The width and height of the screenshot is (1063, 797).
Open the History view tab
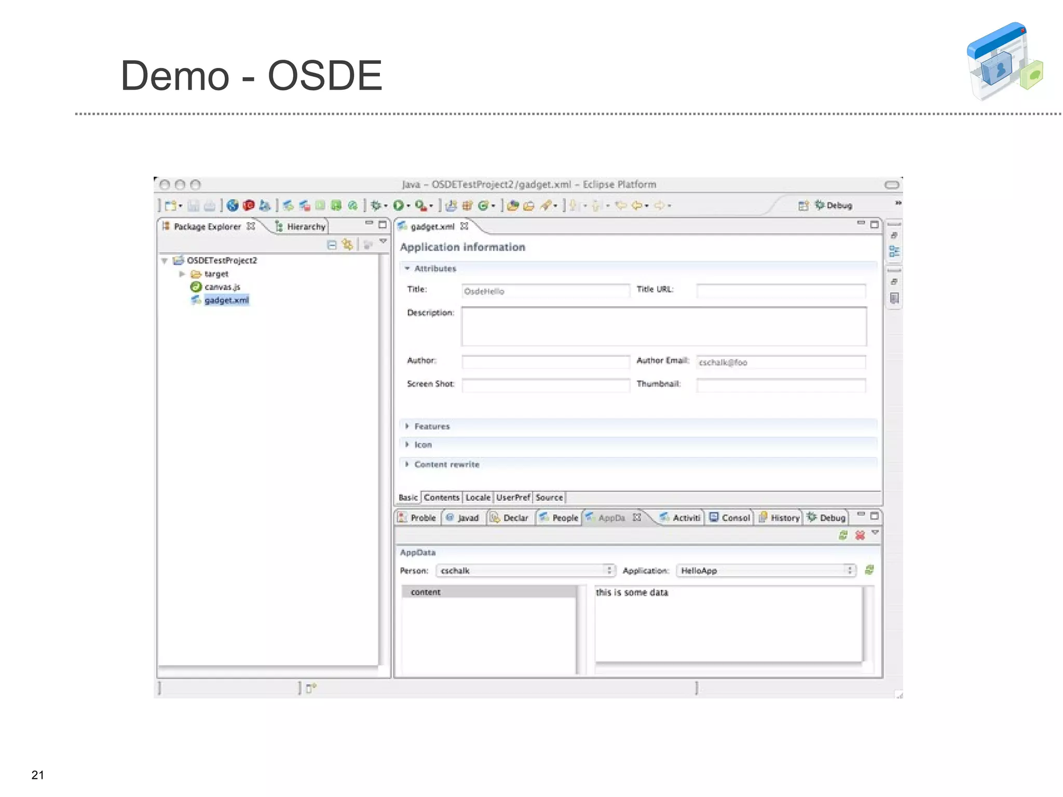(x=779, y=518)
